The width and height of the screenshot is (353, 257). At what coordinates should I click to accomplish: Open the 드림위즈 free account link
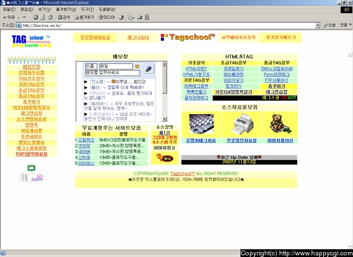(x=86, y=140)
